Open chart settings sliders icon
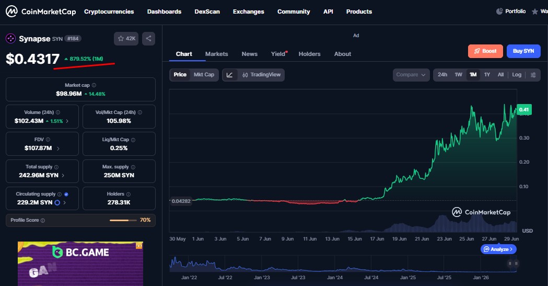Viewport: 548px width, 286px height. coord(533,75)
